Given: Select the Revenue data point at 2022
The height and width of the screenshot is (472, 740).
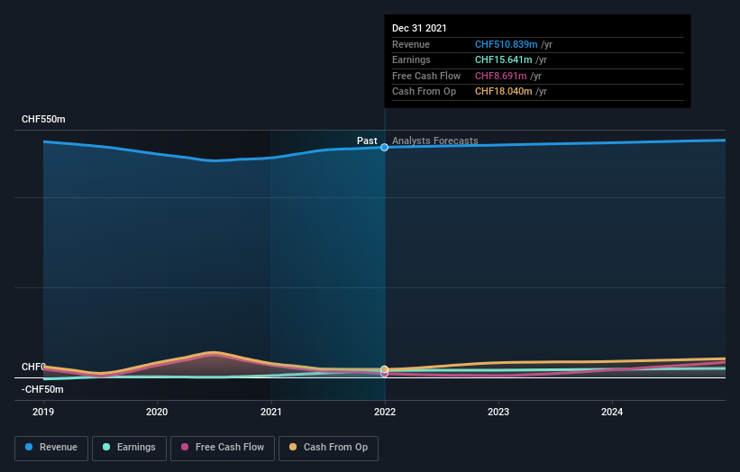Looking at the screenshot, I should point(385,148).
